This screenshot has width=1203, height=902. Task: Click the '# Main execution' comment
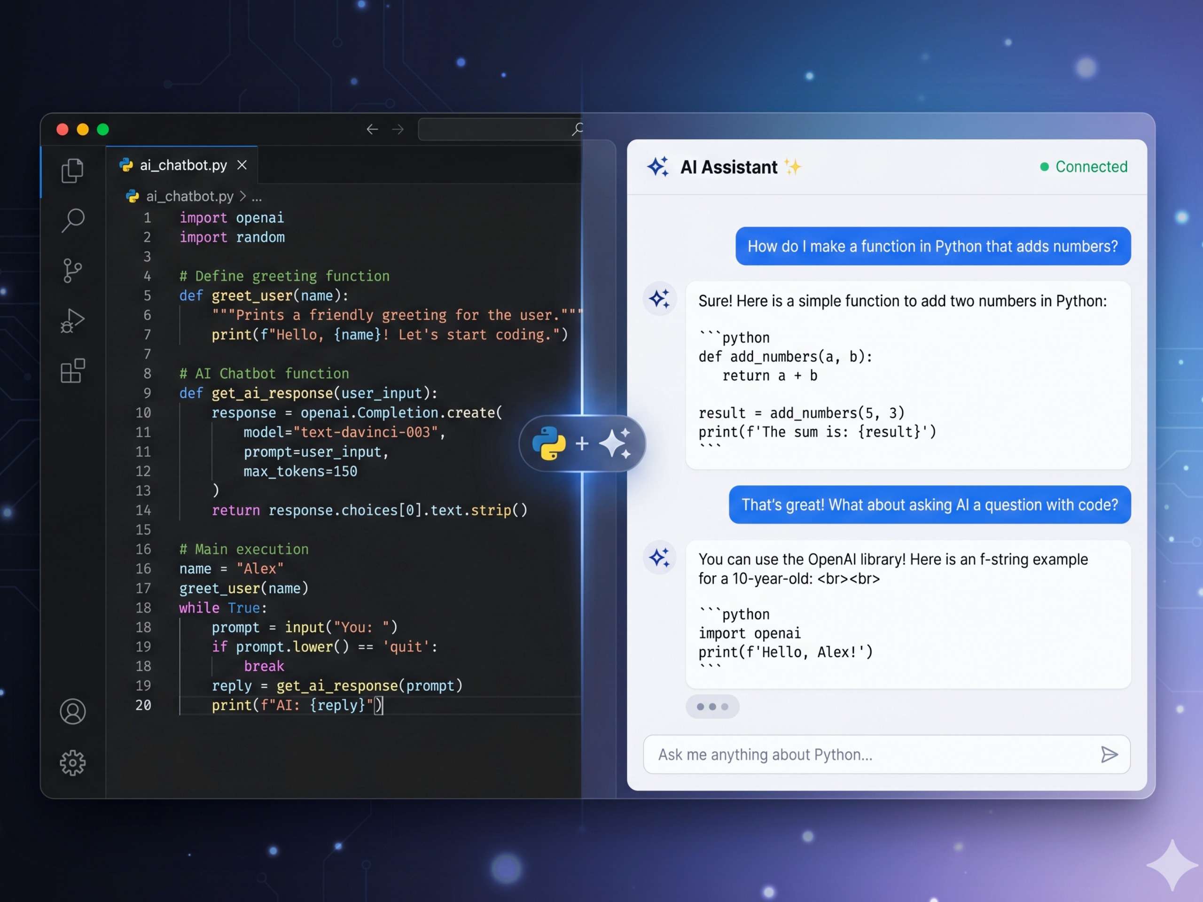click(x=244, y=549)
